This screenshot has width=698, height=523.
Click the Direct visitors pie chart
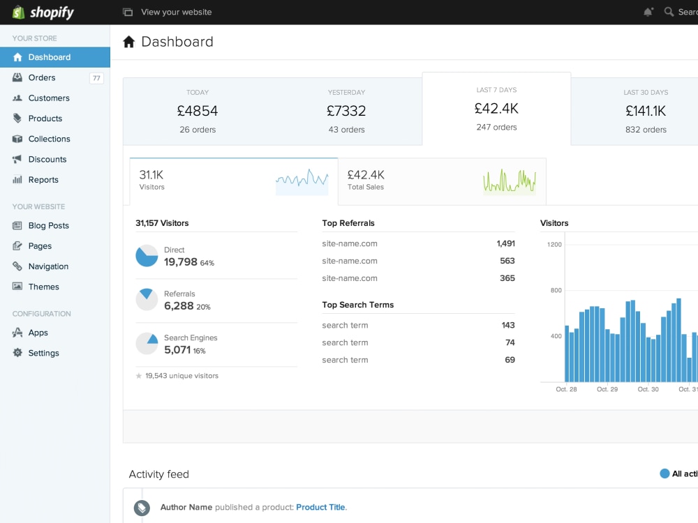(147, 256)
